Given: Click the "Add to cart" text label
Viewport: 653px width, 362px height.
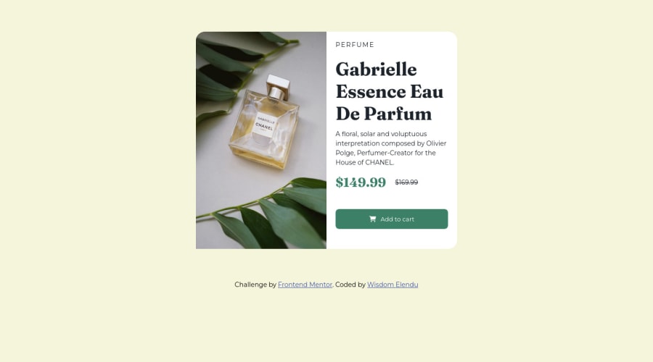Looking at the screenshot, I should tap(398, 219).
